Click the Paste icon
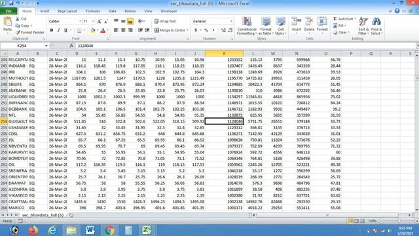The image size is (419, 236). [x=7, y=22]
